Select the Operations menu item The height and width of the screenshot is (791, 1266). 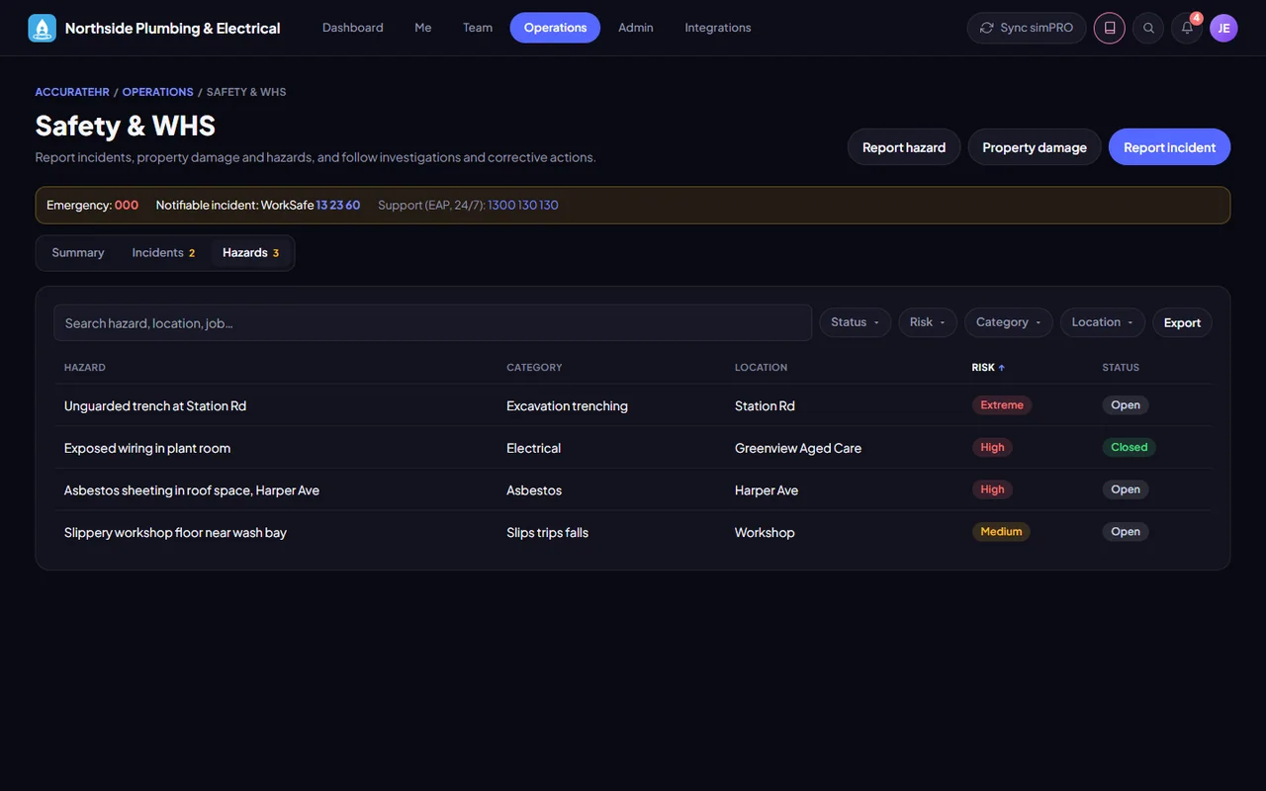555,28
